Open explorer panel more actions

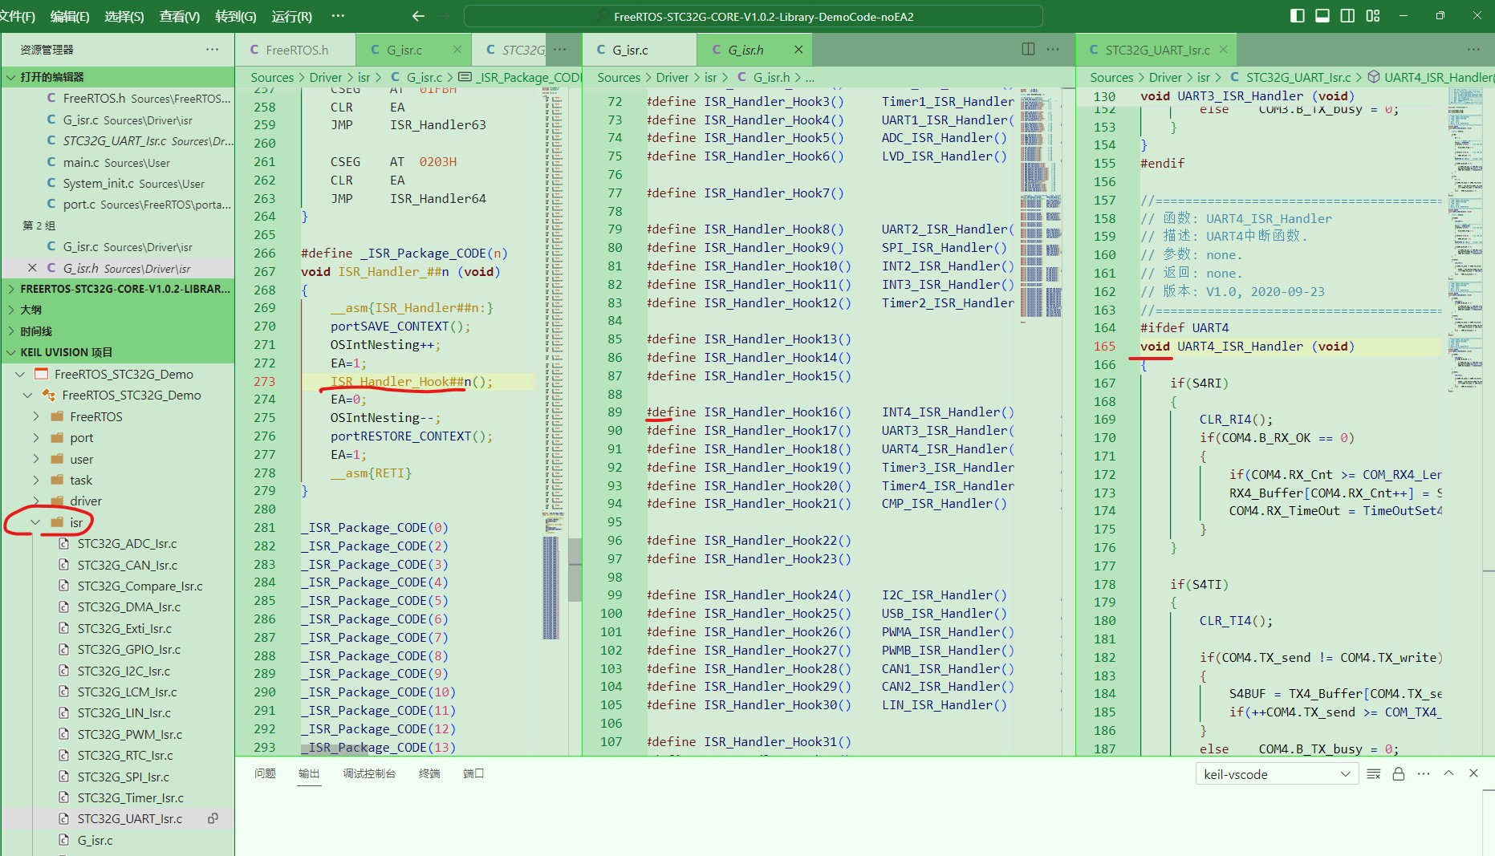tap(212, 50)
